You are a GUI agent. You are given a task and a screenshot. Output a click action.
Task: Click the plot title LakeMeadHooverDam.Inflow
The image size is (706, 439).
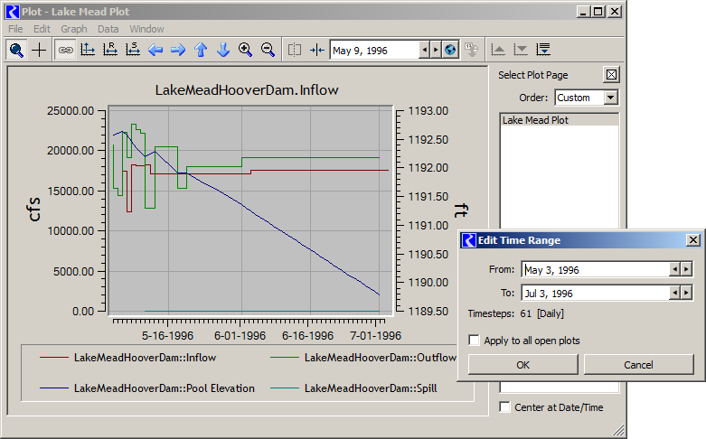[x=247, y=90]
